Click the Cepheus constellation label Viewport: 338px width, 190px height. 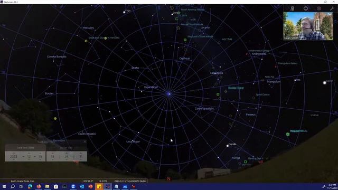pos(184,59)
